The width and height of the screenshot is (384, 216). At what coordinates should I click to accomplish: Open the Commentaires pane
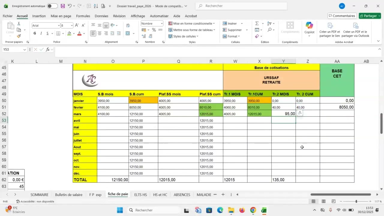[x=341, y=16]
